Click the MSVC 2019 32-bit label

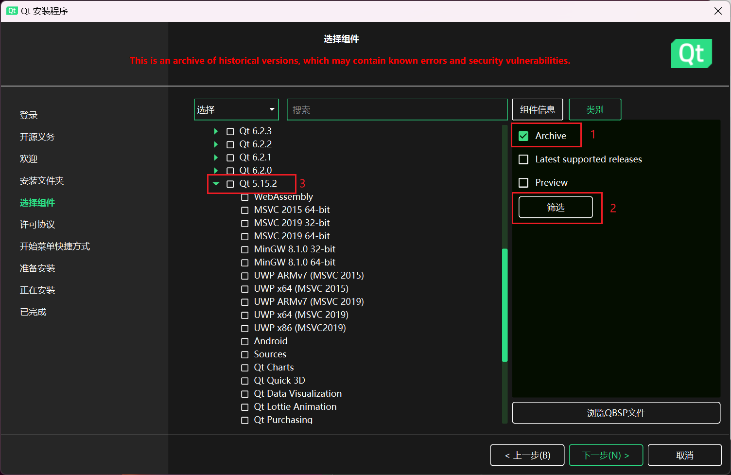tap(292, 223)
